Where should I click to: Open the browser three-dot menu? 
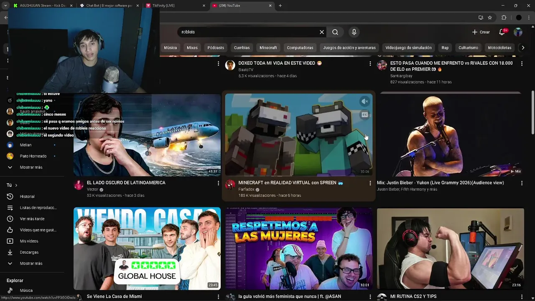click(x=530, y=18)
